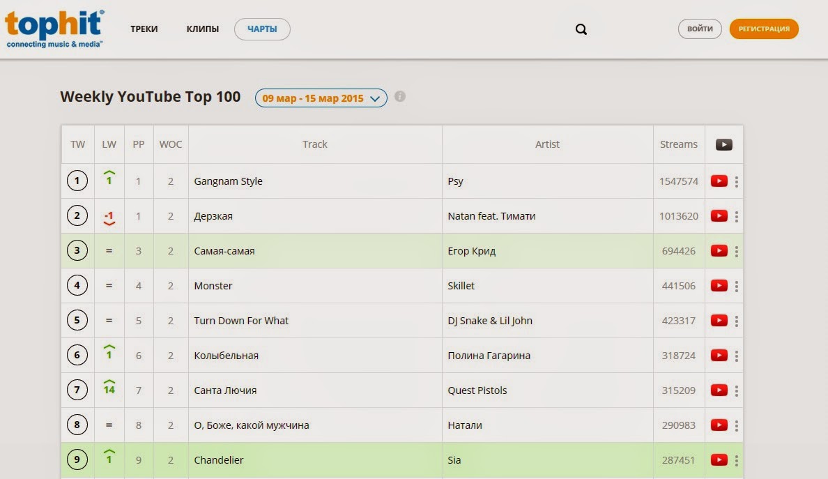The width and height of the screenshot is (828, 479).
Task: Open the Chandelier track link
Action: click(x=219, y=460)
